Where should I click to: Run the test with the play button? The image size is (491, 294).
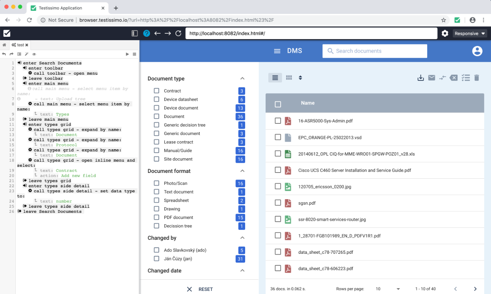(127, 54)
